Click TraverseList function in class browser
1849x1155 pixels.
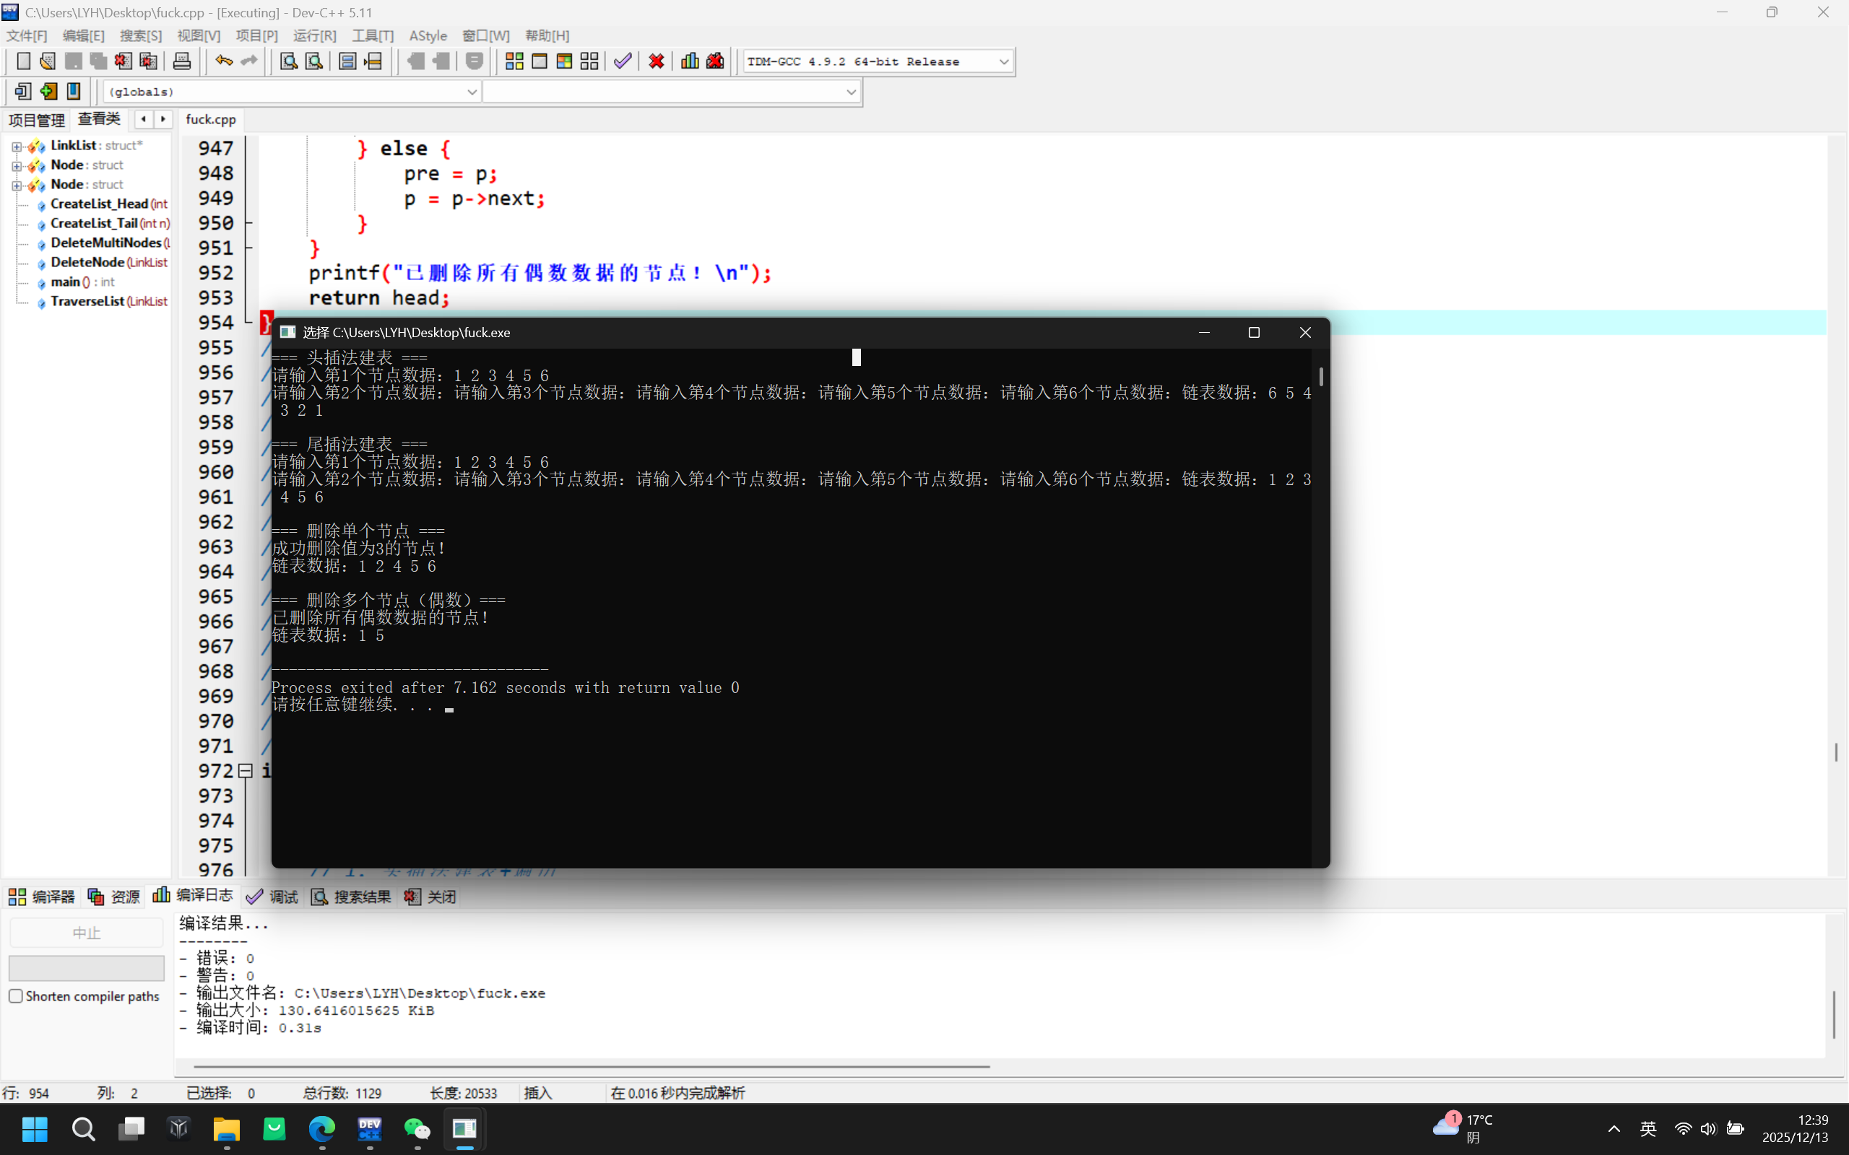click(87, 301)
